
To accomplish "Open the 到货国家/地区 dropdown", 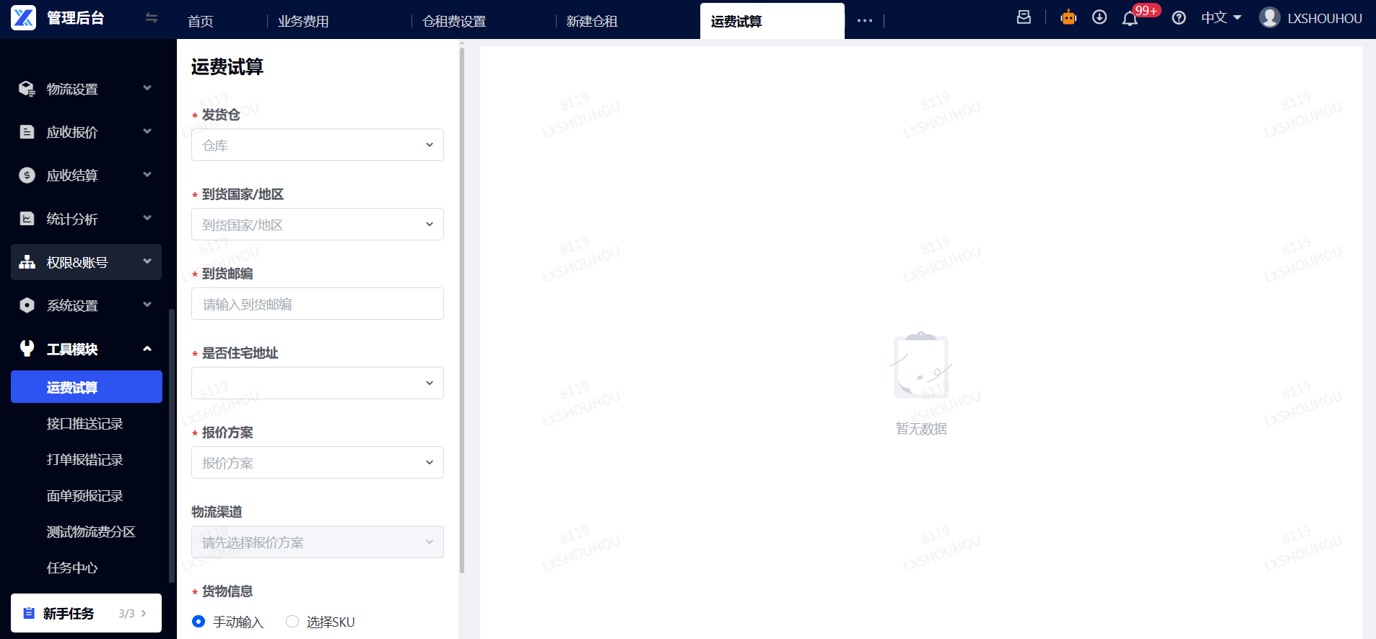I will (x=318, y=225).
